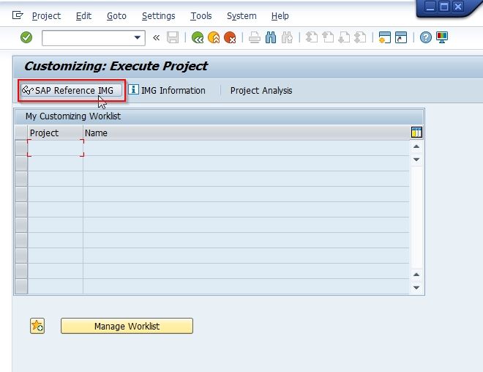Click the Previous Page icon
Screen dimensions: 483x372
[328, 37]
